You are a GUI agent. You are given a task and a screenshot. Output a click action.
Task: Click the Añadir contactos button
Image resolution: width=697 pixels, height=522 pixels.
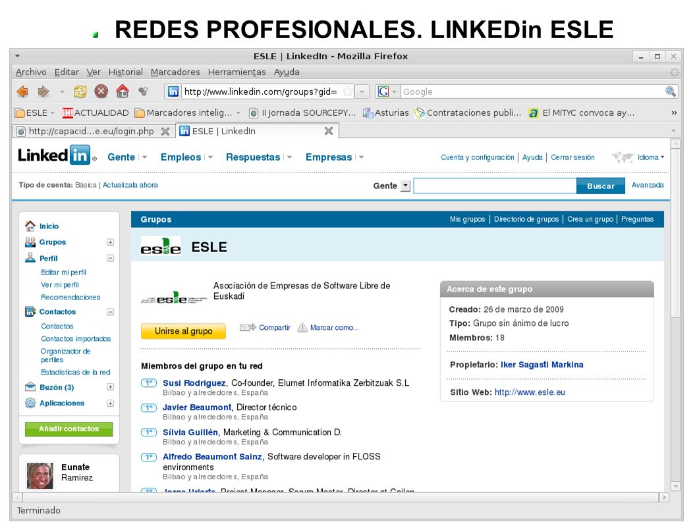(69, 429)
